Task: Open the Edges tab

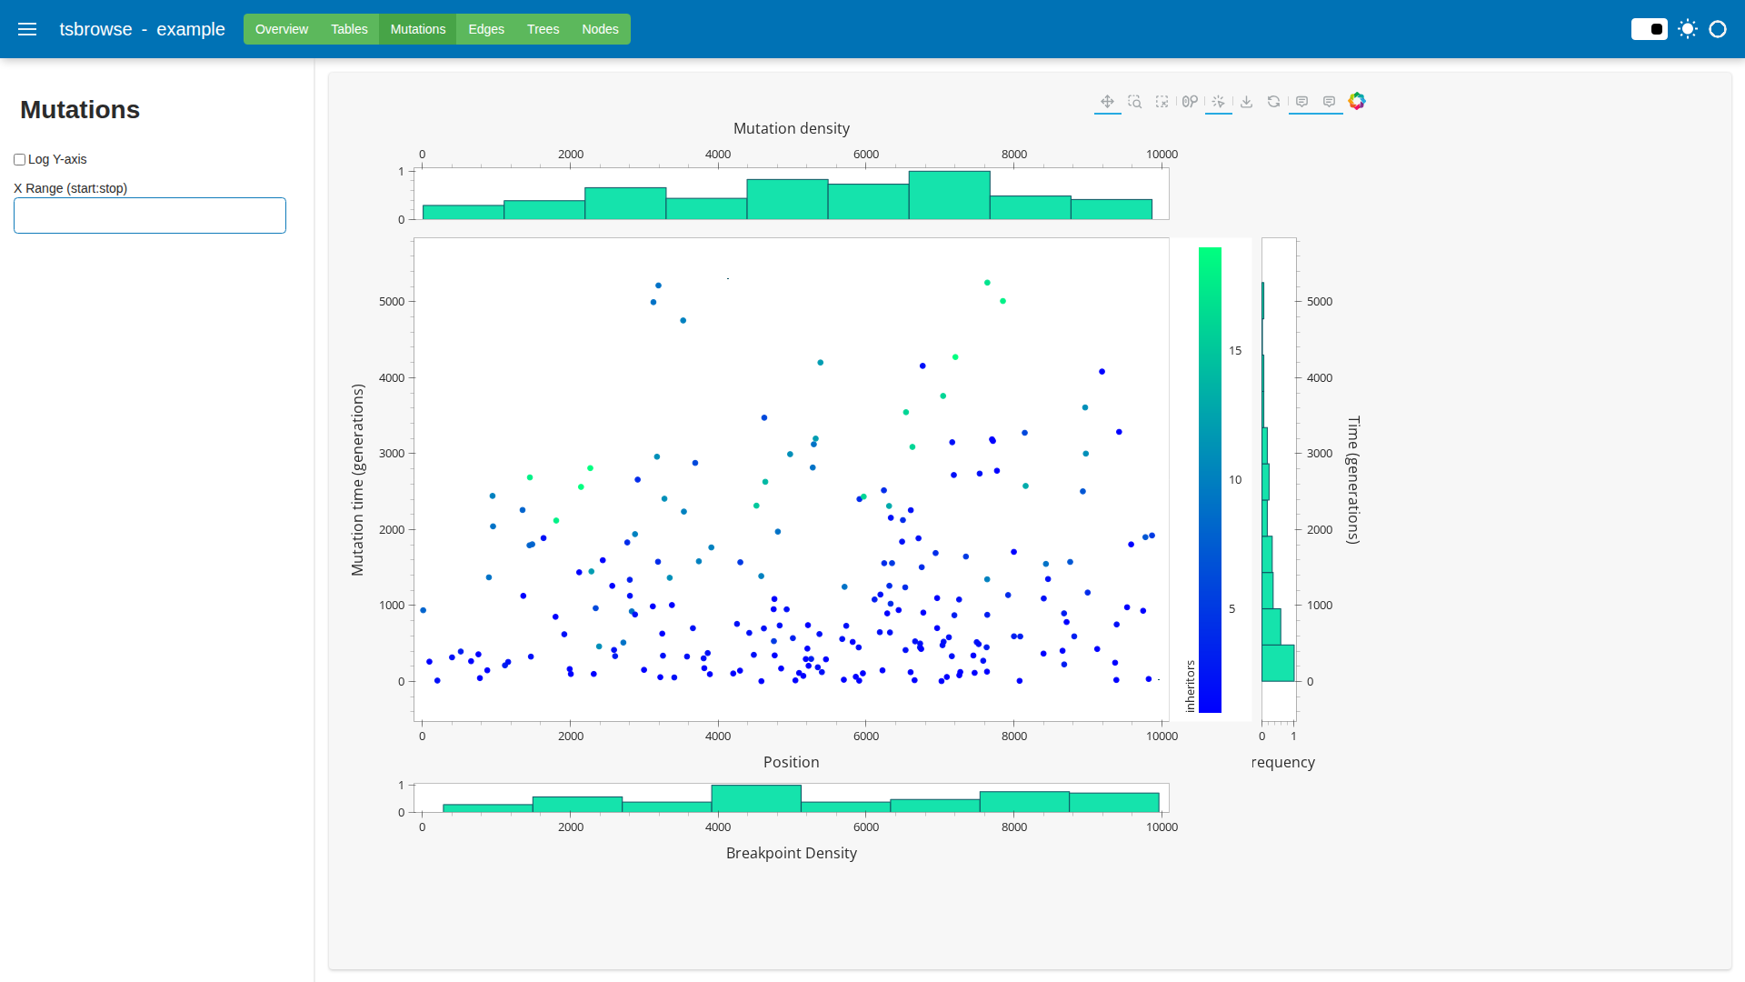Action: click(486, 29)
